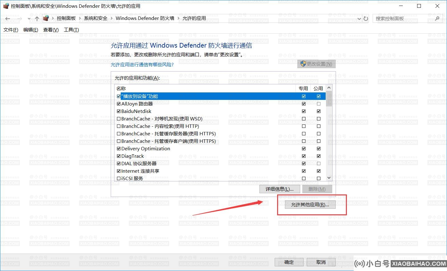Toggle 专用 checkbox for "播放到设备"功能

[x=304, y=96]
